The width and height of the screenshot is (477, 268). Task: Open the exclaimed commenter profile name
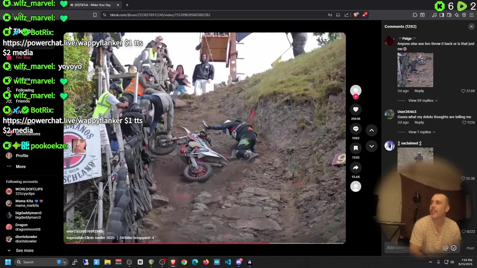(410, 143)
